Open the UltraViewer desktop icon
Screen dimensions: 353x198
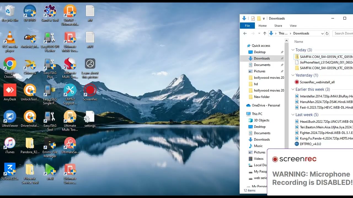10,117
